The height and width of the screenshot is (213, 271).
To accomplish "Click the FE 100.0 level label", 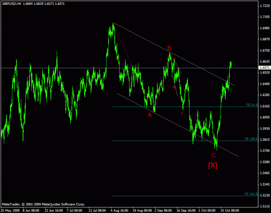I will [x=251, y=139].
